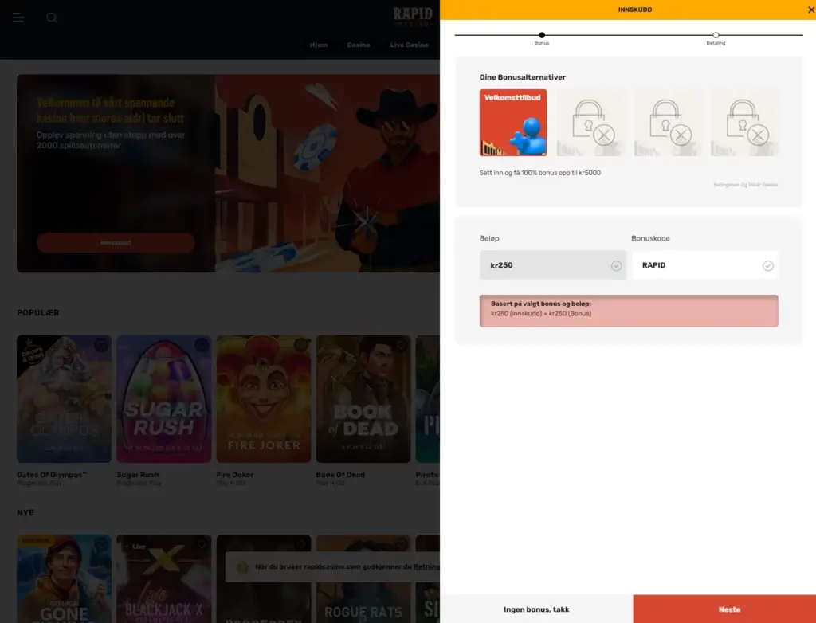Open the Sugar Rush game tile

pyautogui.click(x=164, y=398)
